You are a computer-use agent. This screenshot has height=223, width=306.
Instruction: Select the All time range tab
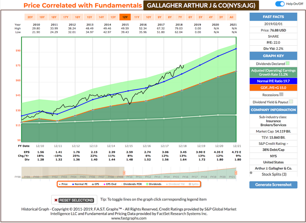[x=231, y=17]
